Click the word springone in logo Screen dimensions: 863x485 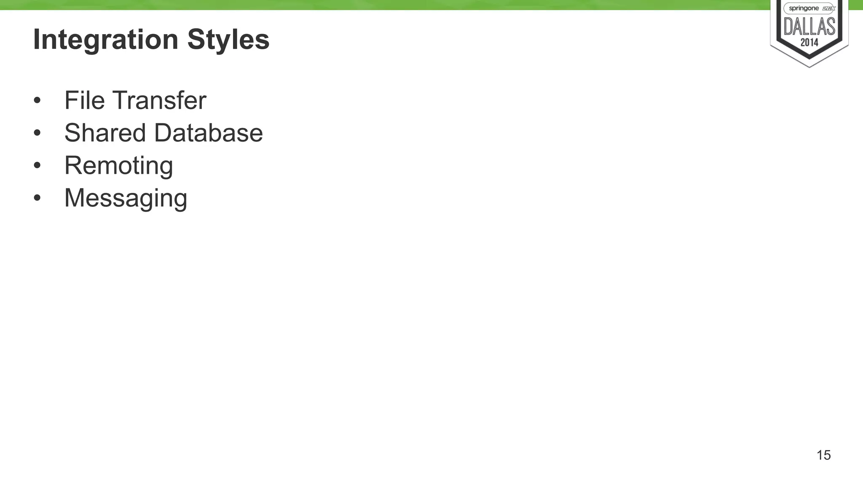point(804,8)
